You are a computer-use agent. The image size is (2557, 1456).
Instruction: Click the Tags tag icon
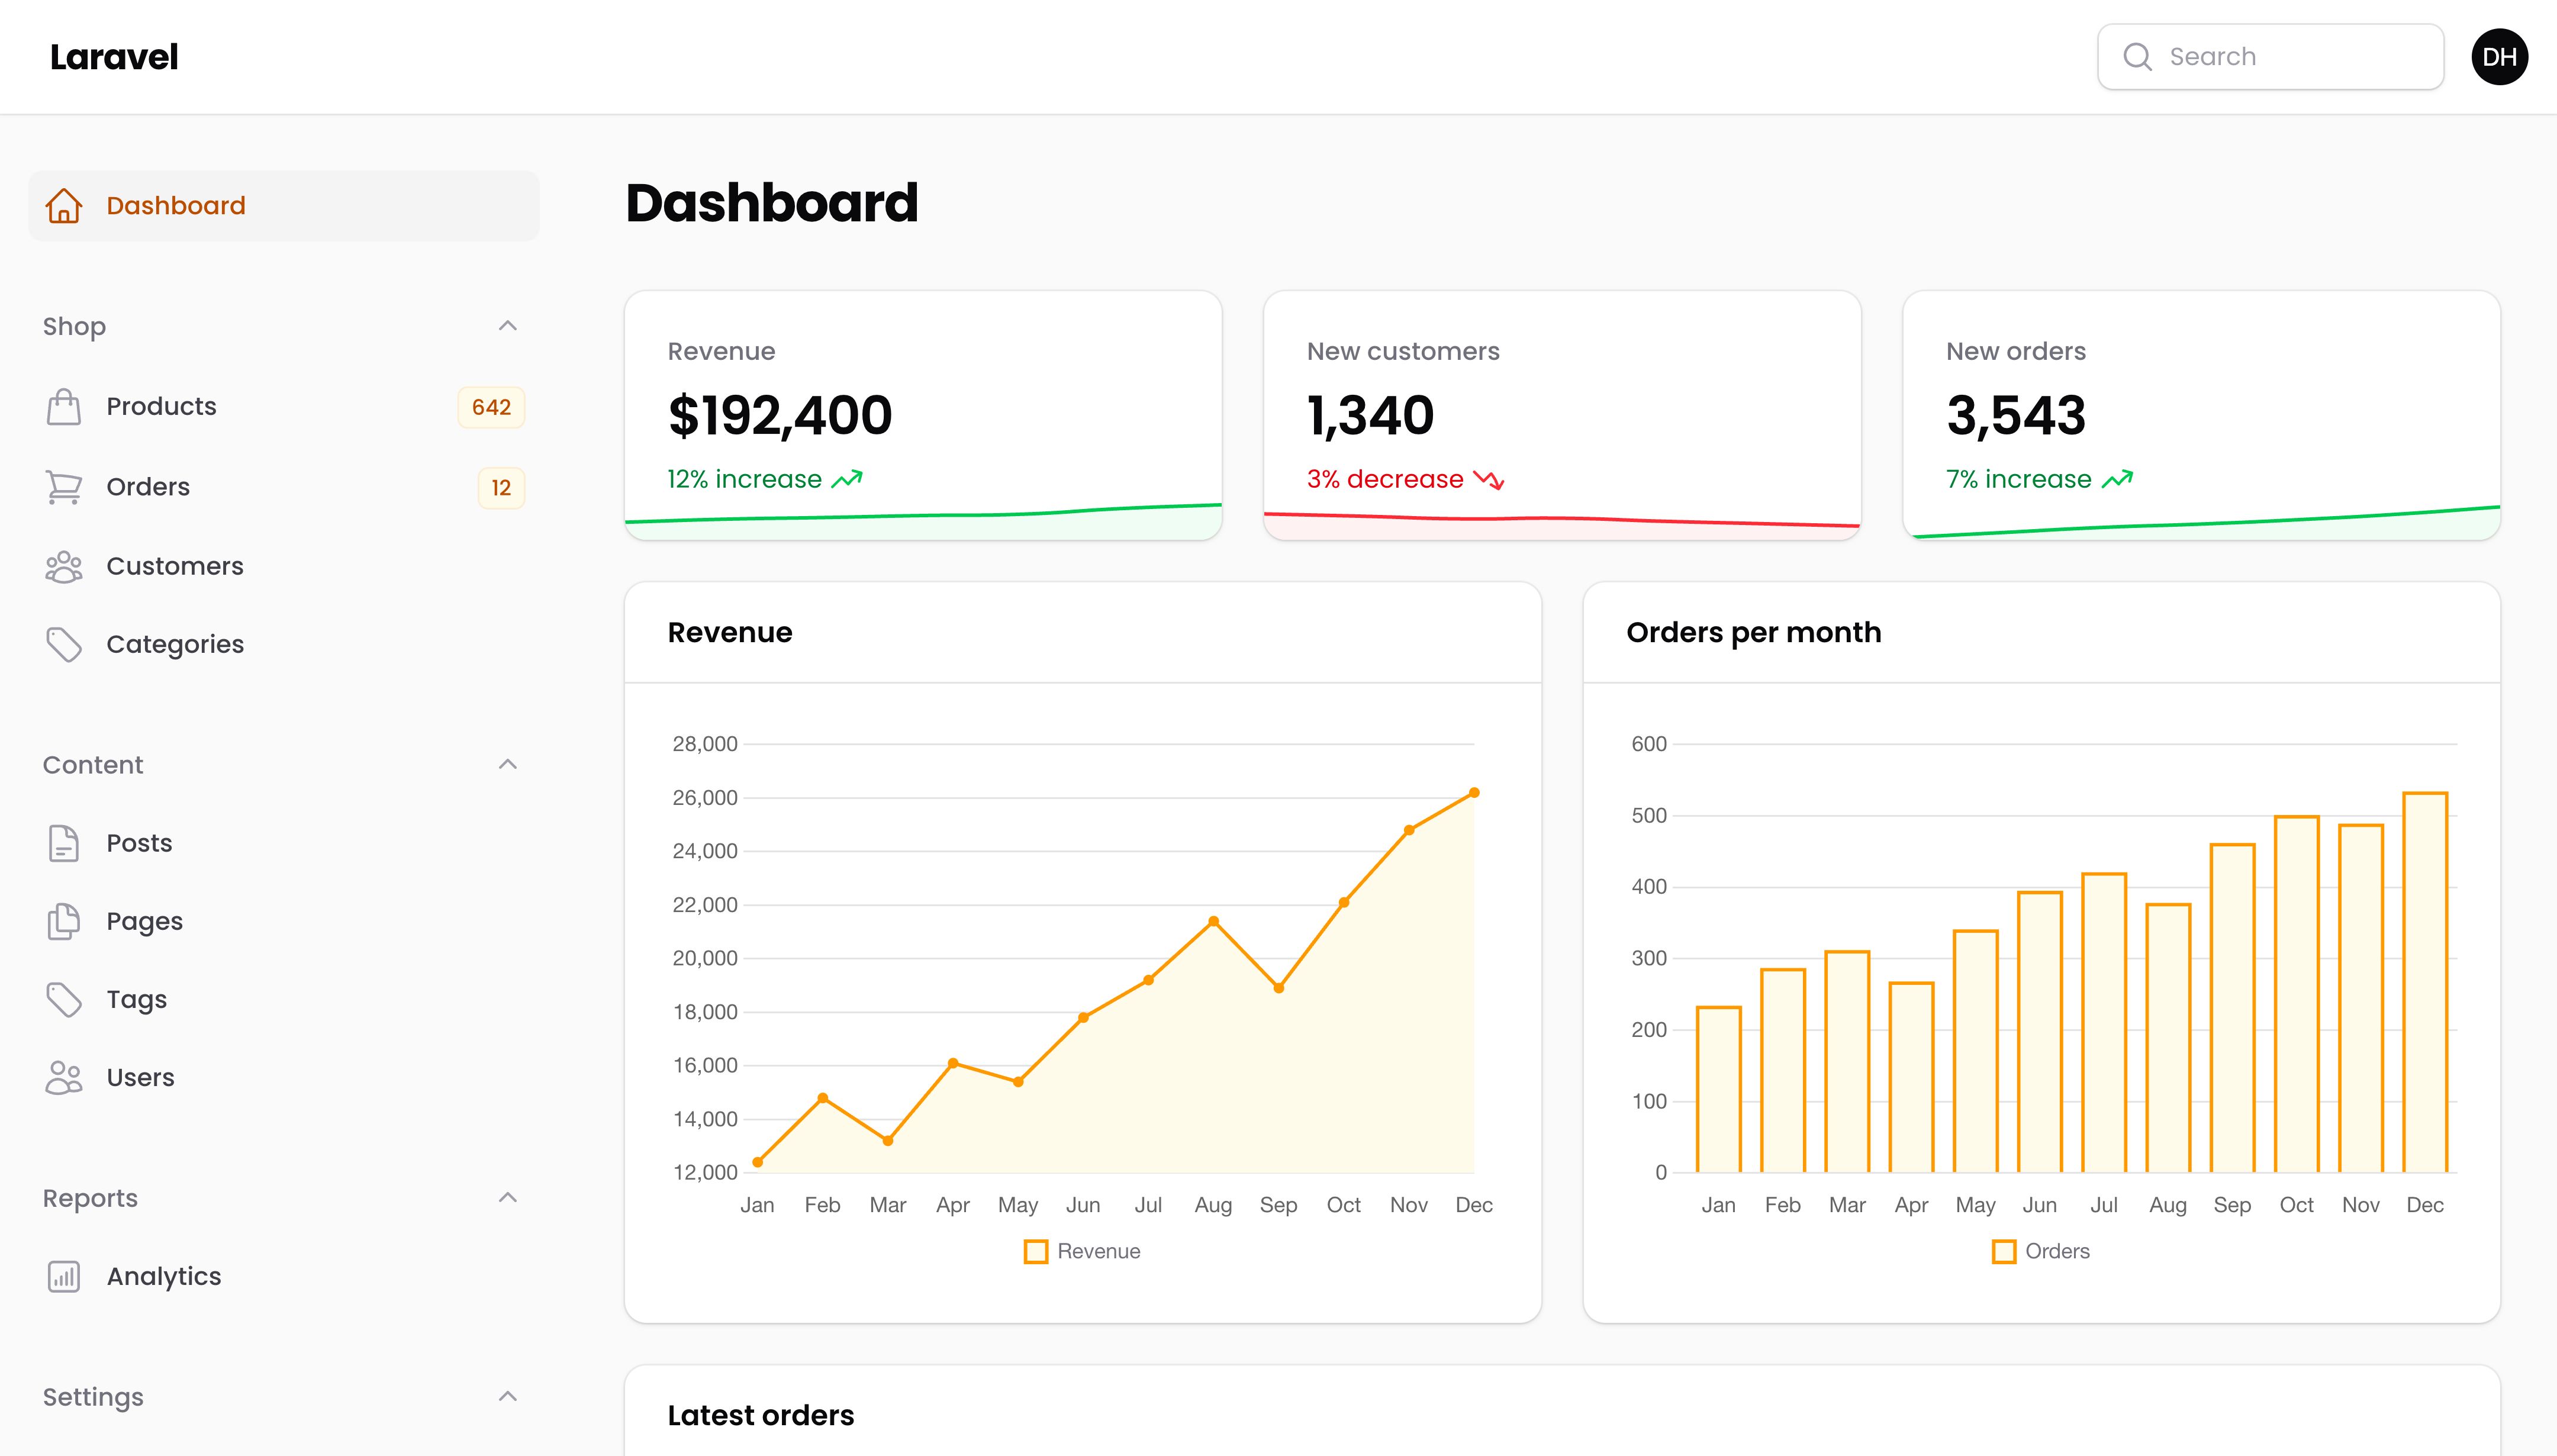pos(64,999)
